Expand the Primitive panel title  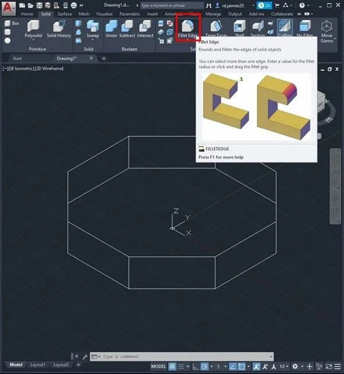(x=37, y=49)
